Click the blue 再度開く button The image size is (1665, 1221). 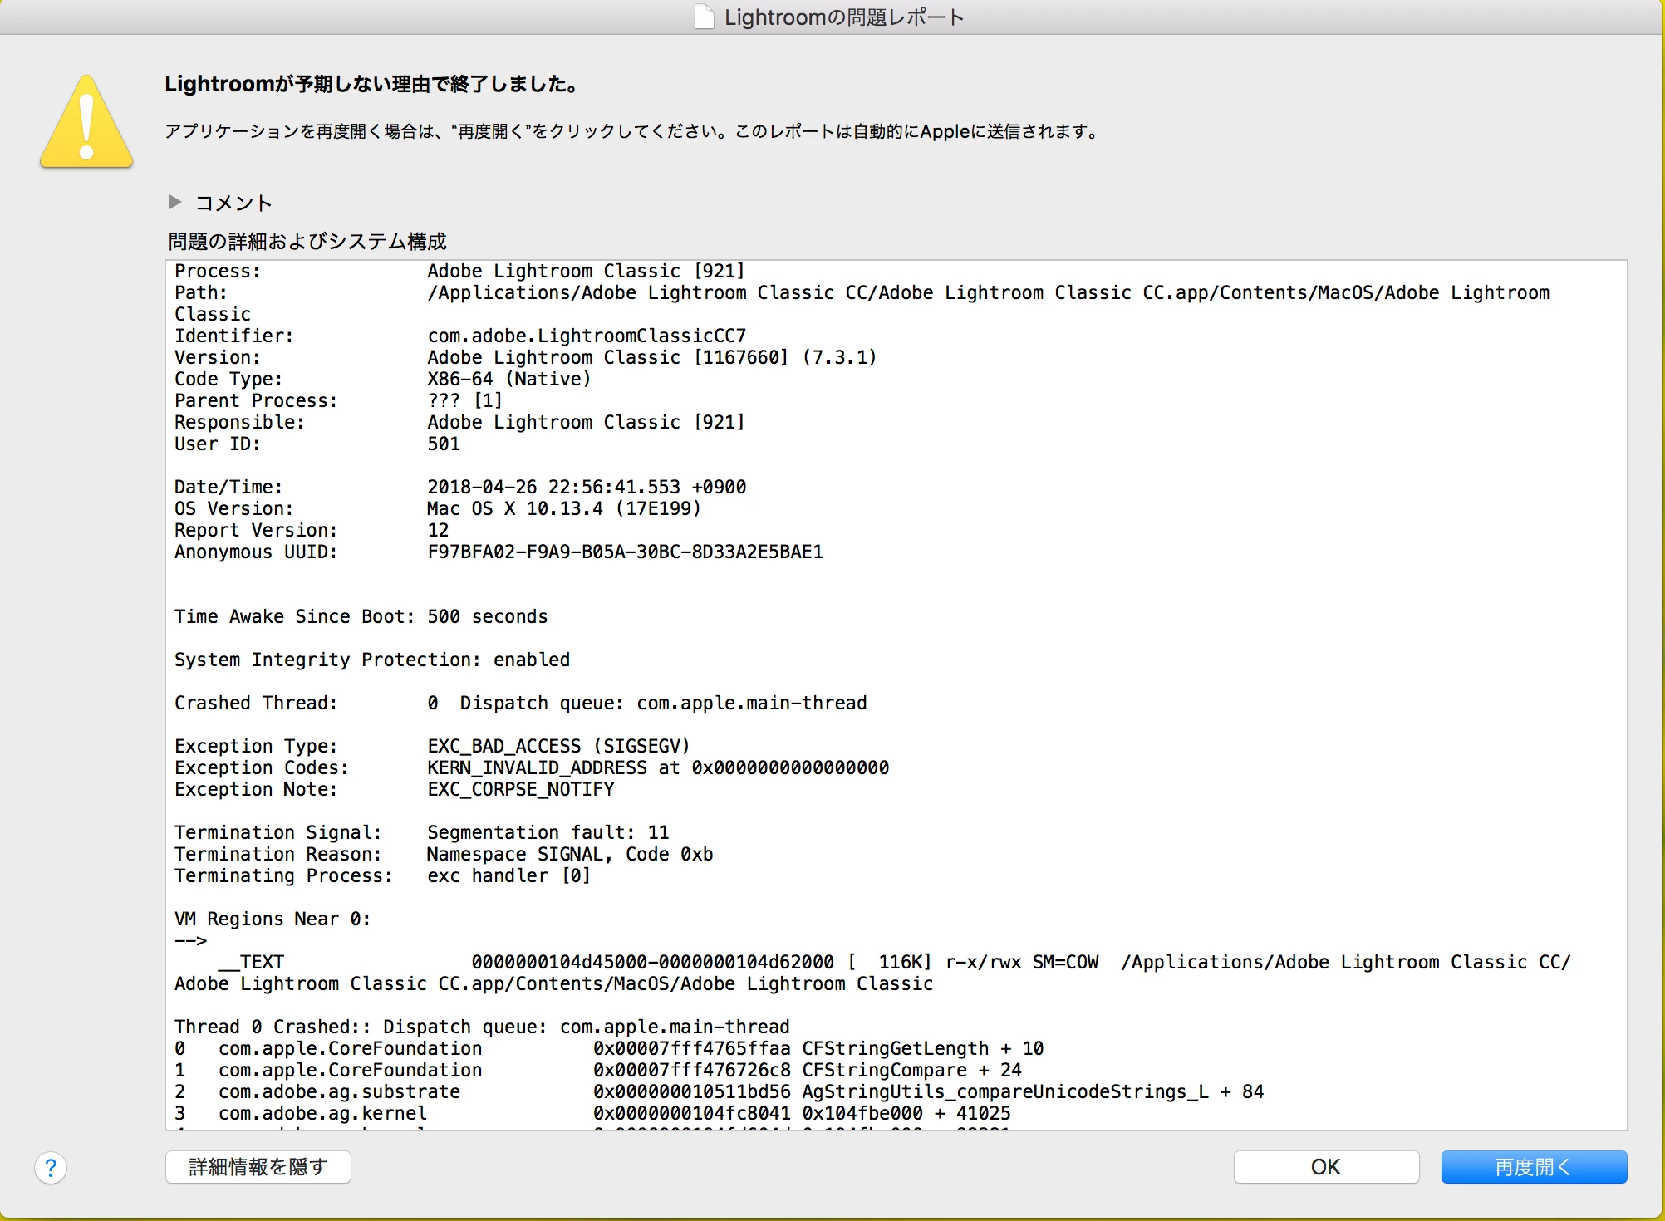[1533, 1167]
